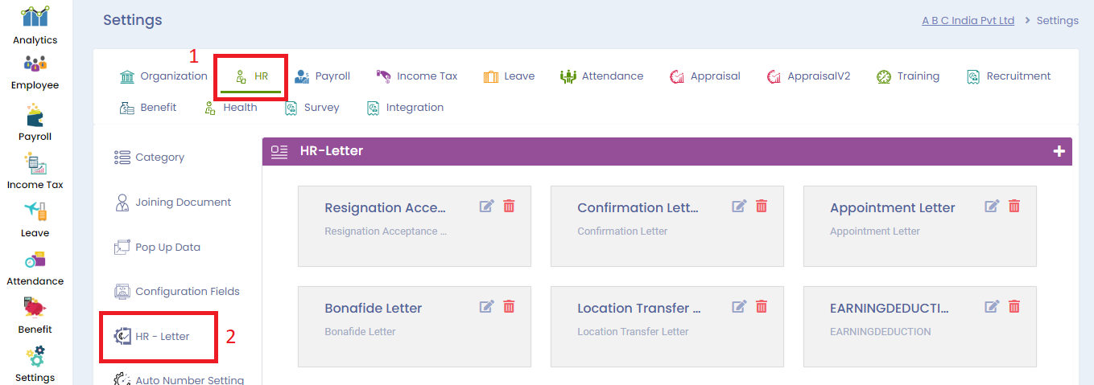Go to Attendance in left sidebar
The width and height of the screenshot is (1094, 385).
pyautogui.click(x=35, y=268)
